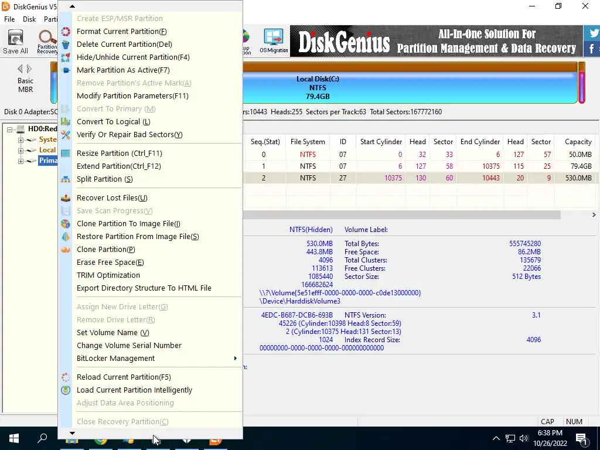Open the Disk menu
Viewport: 600px width, 450px height.
click(x=29, y=19)
